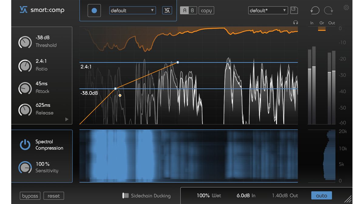Toggle Spectral Compression on or off
The width and height of the screenshot is (364, 204).
click(25, 144)
